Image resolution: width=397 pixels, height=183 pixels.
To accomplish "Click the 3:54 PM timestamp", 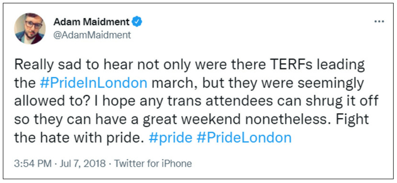I will point(33,164).
